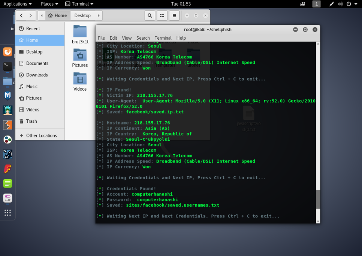Viewport: 362px width, 256px height.
Task: Open Armitage from the dock
Action: pyautogui.click(x=7, y=110)
